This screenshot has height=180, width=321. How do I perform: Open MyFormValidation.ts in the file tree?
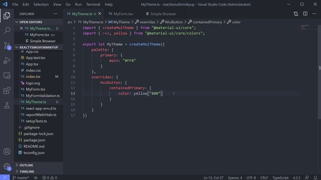(43, 95)
